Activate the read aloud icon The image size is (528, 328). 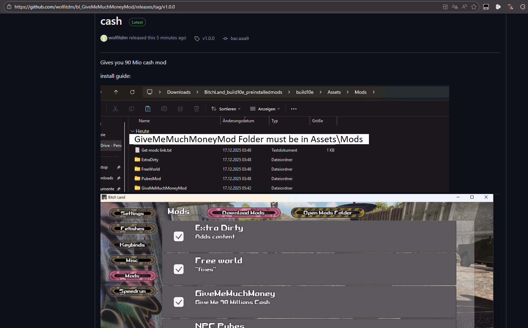pyautogui.click(x=464, y=7)
